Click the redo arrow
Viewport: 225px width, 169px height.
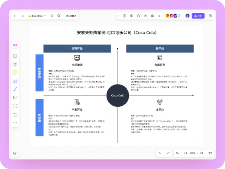pos(168,153)
